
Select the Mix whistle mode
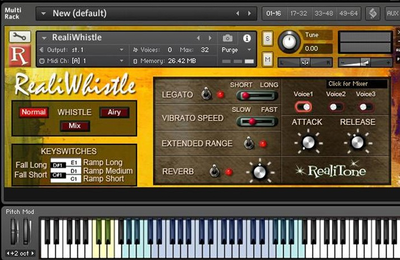[x=75, y=126]
